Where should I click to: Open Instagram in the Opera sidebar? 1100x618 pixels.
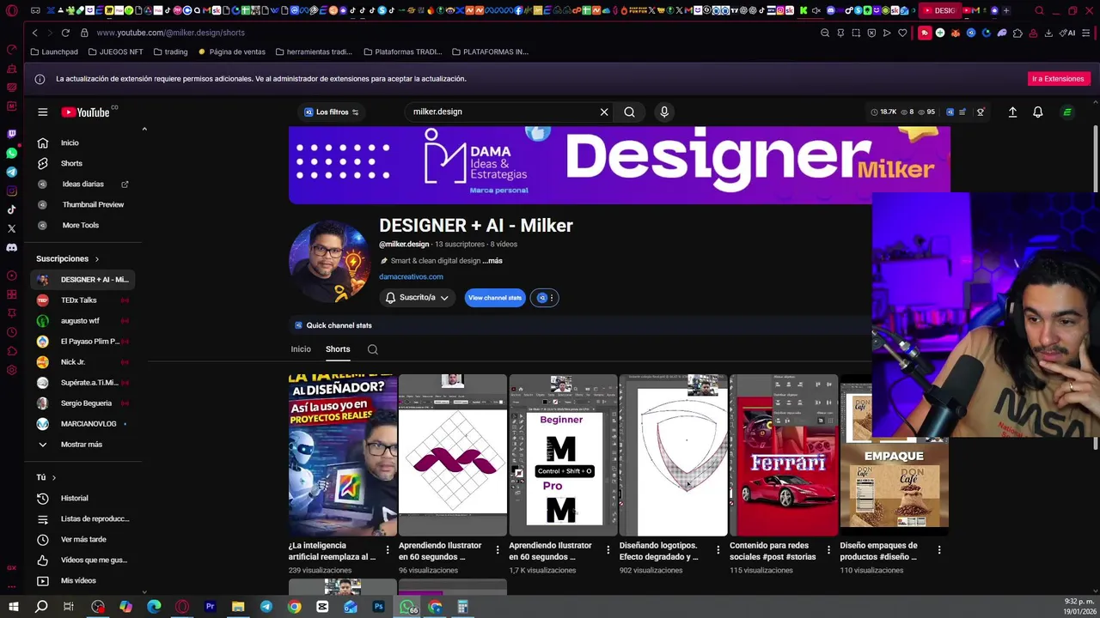[11, 191]
